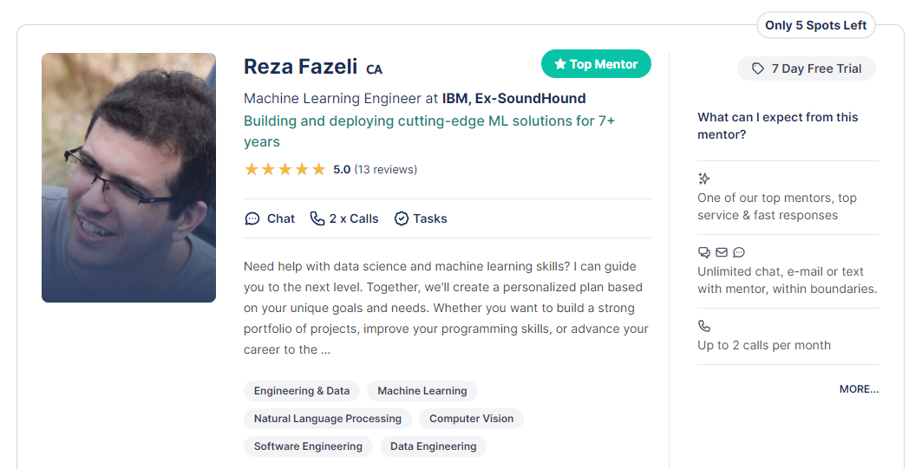Click the tag icon in 7 Day Free Trial
The image size is (922, 469).
tap(758, 68)
